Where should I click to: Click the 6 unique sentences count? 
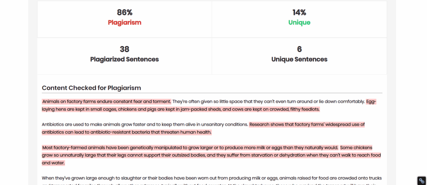pyautogui.click(x=299, y=49)
